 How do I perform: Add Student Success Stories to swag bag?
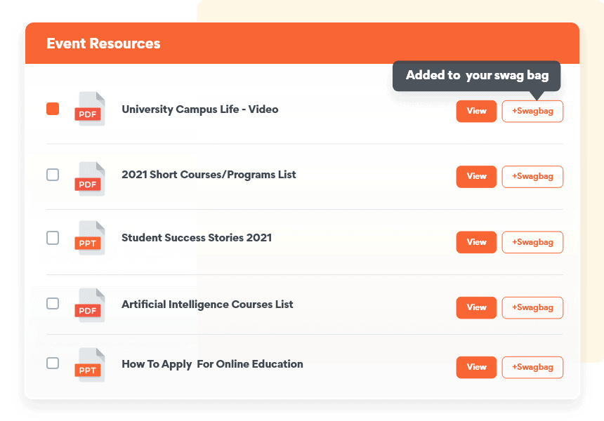pyautogui.click(x=532, y=242)
